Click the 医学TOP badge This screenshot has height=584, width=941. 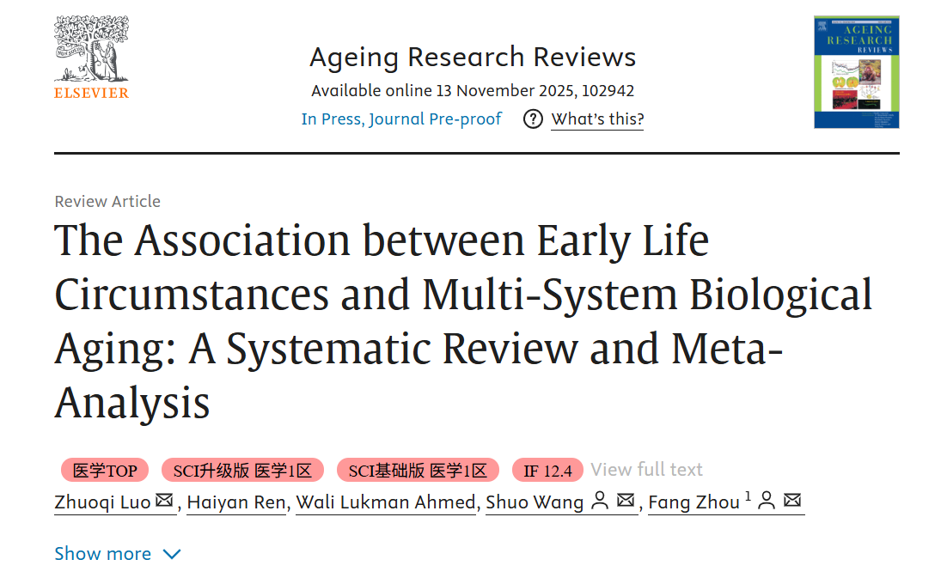[x=105, y=471]
